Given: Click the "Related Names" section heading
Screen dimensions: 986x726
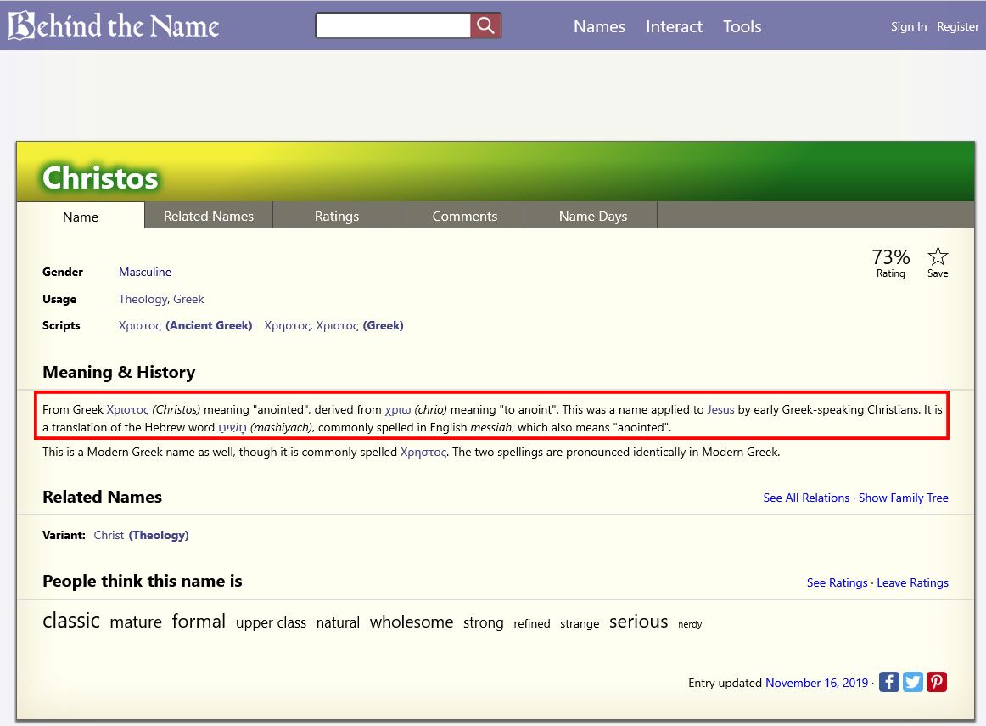Looking at the screenshot, I should click(103, 497).
